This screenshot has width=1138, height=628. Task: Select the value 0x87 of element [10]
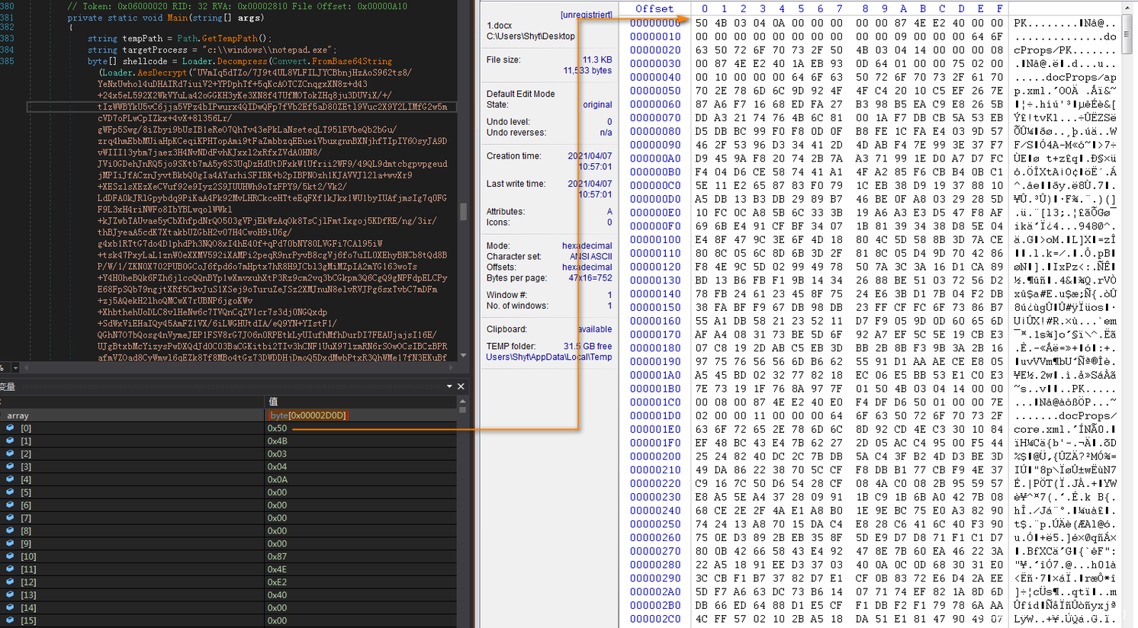[x=277, y=556]
